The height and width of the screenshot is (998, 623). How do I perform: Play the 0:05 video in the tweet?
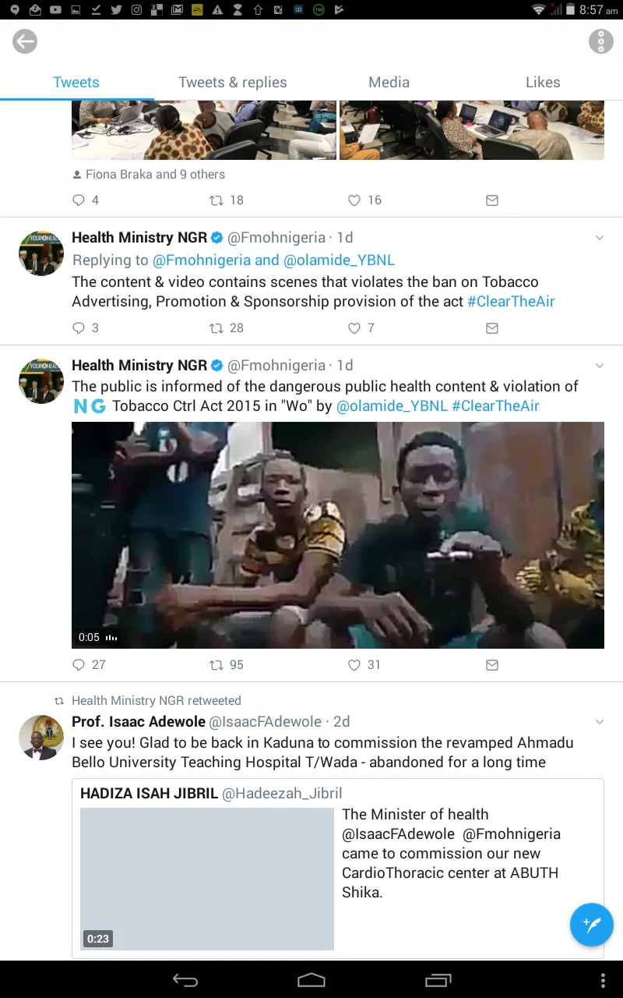[338, 535]
